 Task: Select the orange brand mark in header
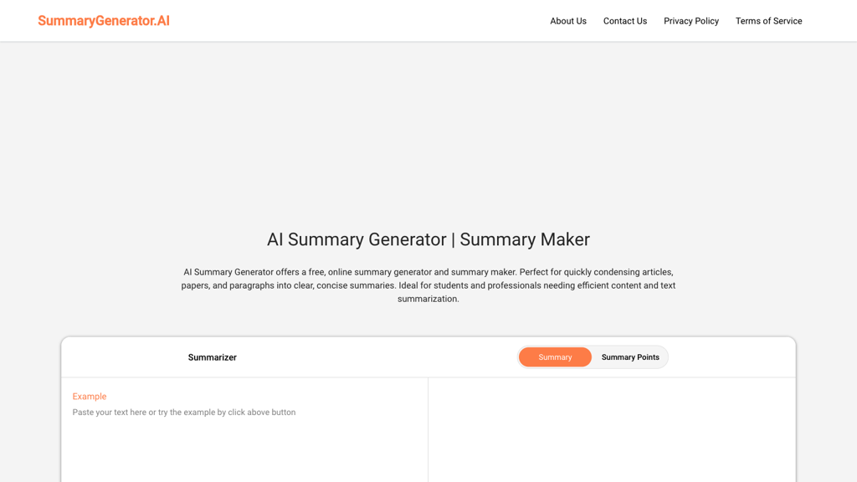[103, 21]
